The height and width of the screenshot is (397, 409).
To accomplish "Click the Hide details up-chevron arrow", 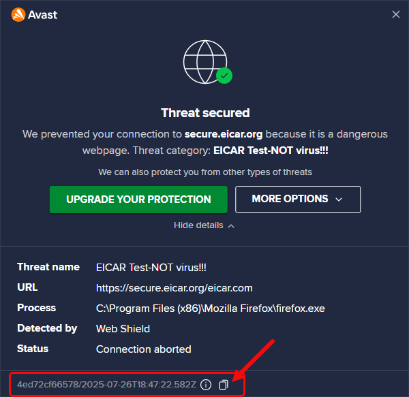I will point(231,226).
